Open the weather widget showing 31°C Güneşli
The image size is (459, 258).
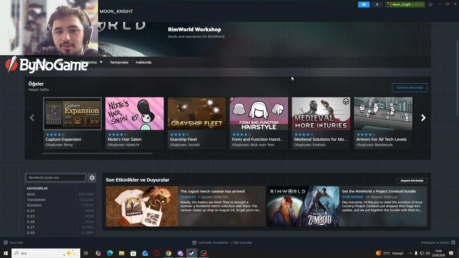click(389, 253)
